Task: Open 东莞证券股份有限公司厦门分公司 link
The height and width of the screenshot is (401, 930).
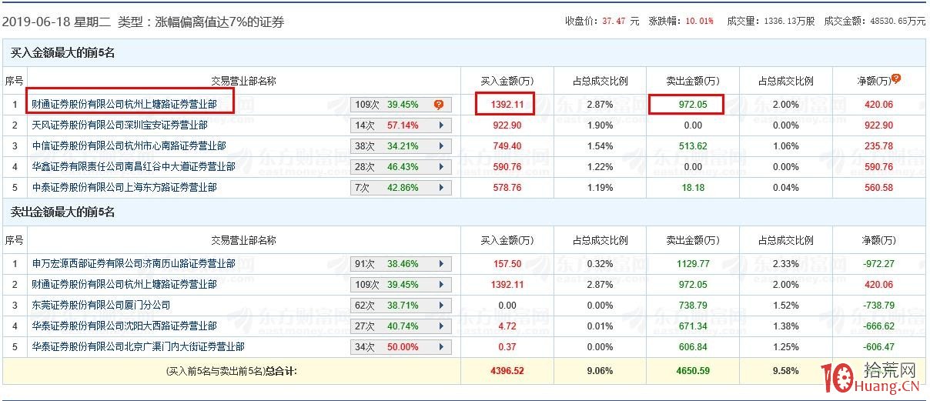Action: point(101,305)
